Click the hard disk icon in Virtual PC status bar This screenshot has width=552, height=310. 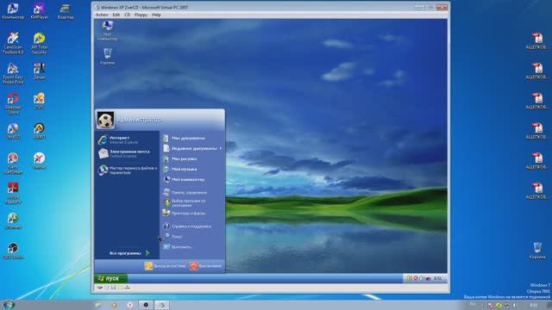click(100, 288)
